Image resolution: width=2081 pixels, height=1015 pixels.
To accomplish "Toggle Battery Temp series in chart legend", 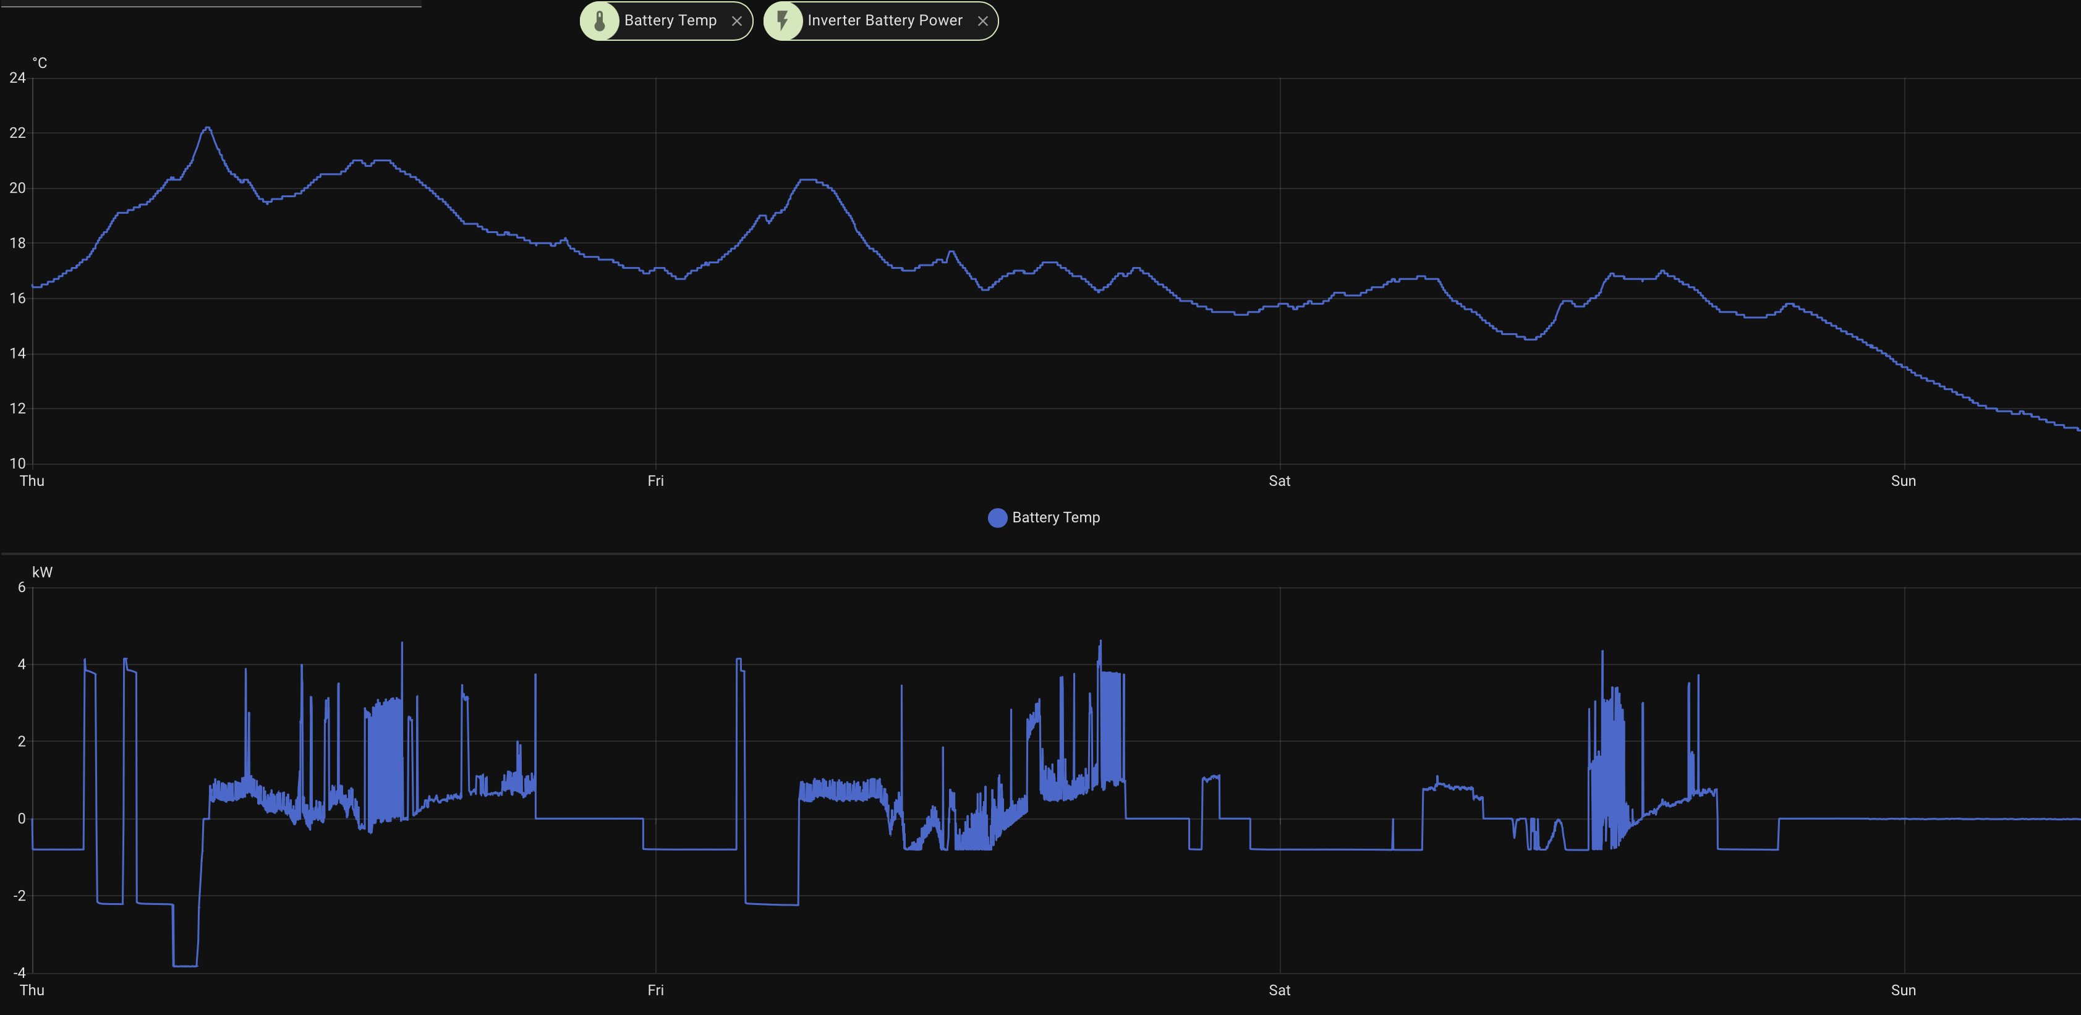I will (x=1055, y=517).
